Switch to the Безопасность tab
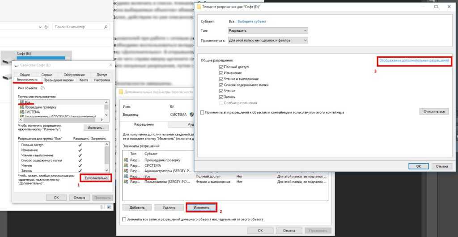This screenshot has width=458, height=237. coord(28,80)
